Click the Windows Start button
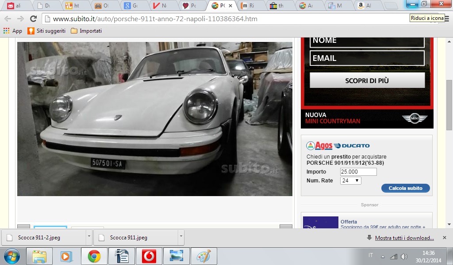Screen dimensions: 453x265 [x=12, y=256]
